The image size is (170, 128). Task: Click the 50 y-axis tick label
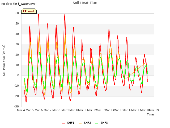click(x=17, y=24)
